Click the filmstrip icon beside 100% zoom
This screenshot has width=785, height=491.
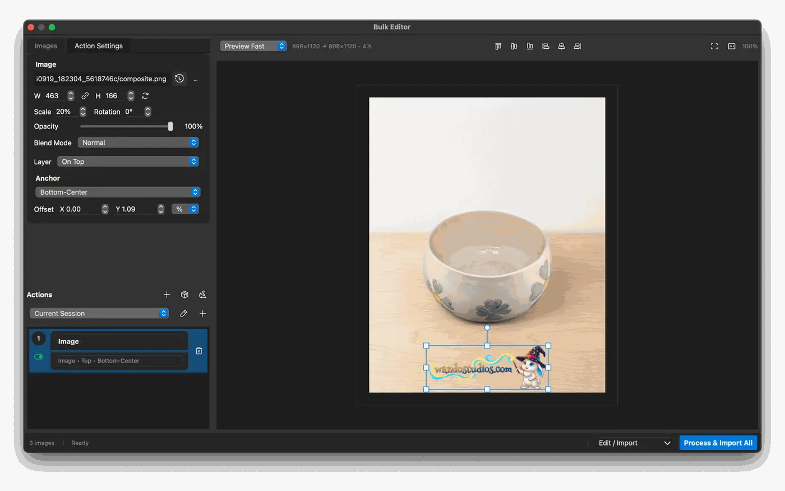[732, 46]
